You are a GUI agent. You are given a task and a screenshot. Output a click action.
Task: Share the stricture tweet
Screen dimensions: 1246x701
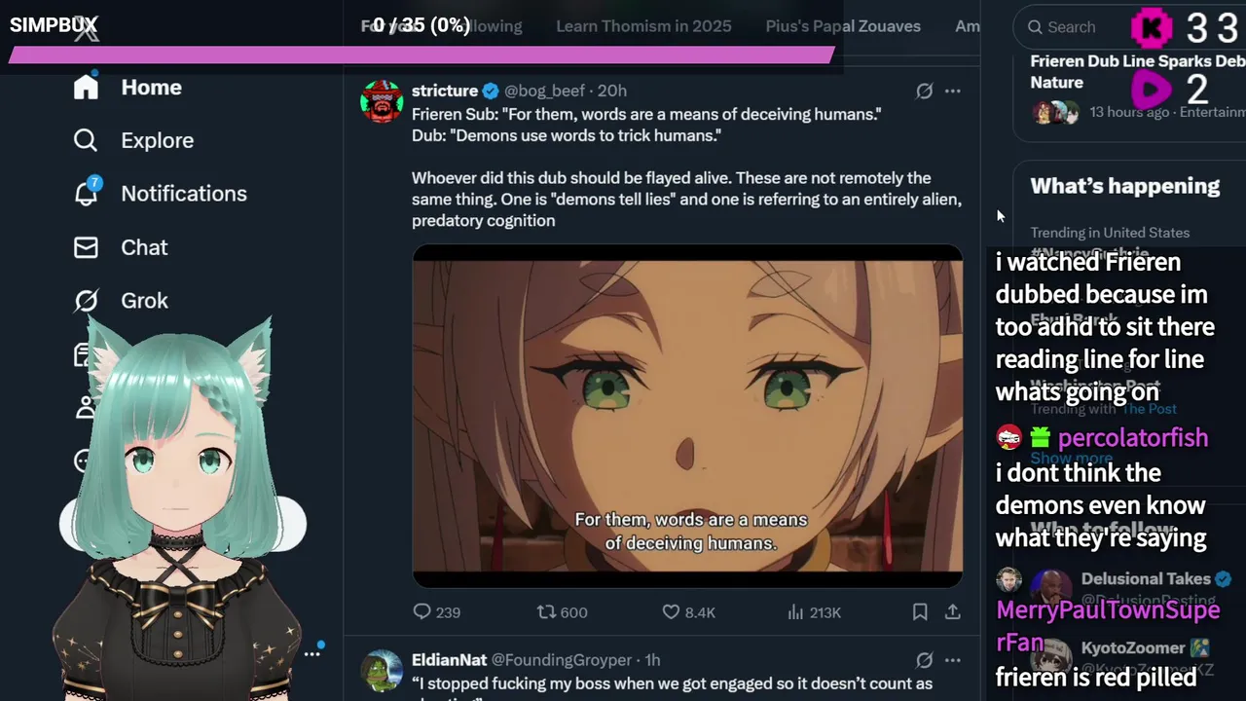pyautogui.click(x=953, y=612)
